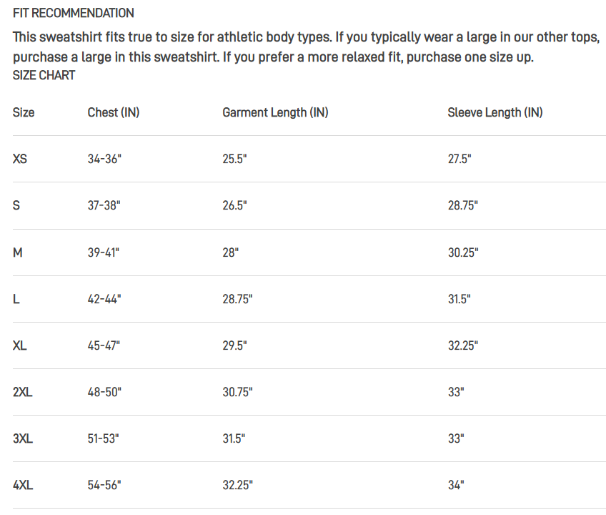606x515 pixels.
Task: Select the S size row label
Action: pyautogui.click(x=16, y=205)
